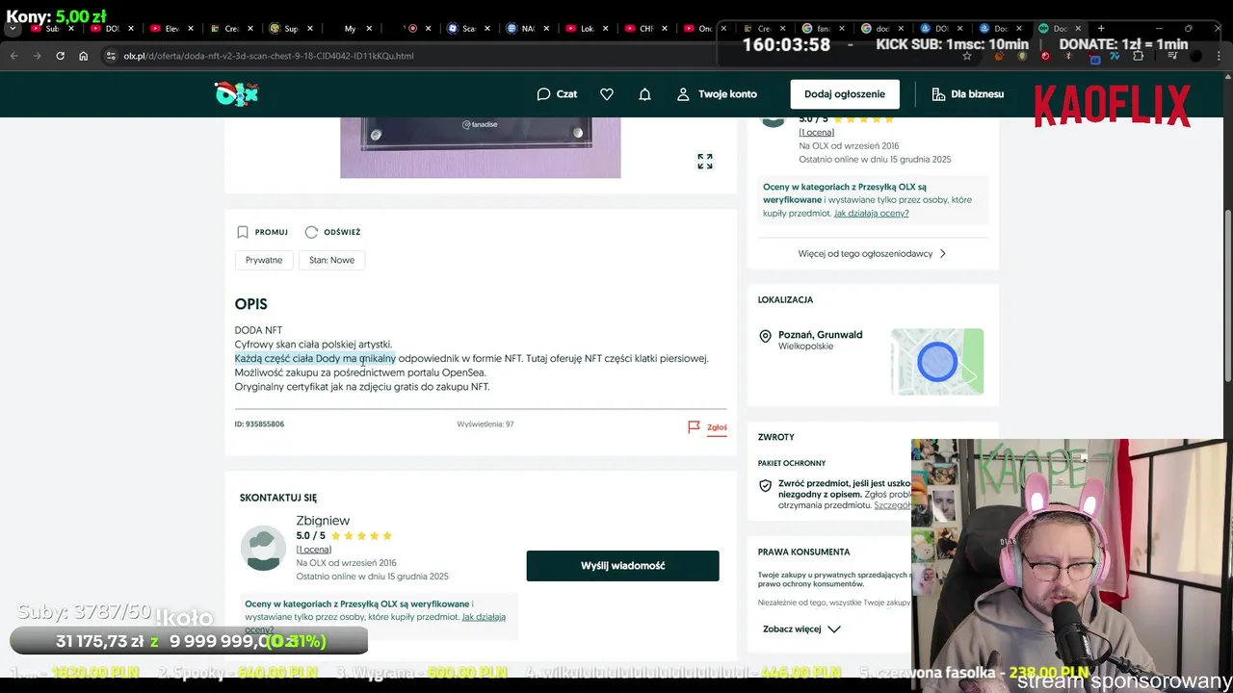
Task: Open Jak działają oceny link in contact section
Action: 483,617
